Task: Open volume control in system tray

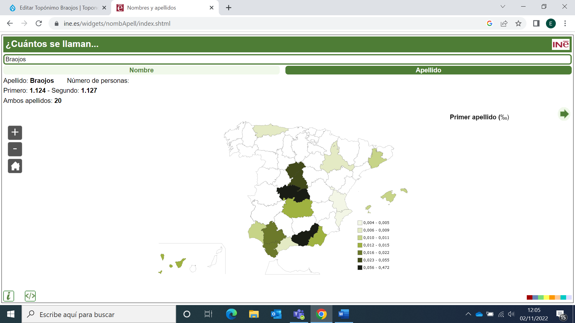Action: [x=511, y=314]
